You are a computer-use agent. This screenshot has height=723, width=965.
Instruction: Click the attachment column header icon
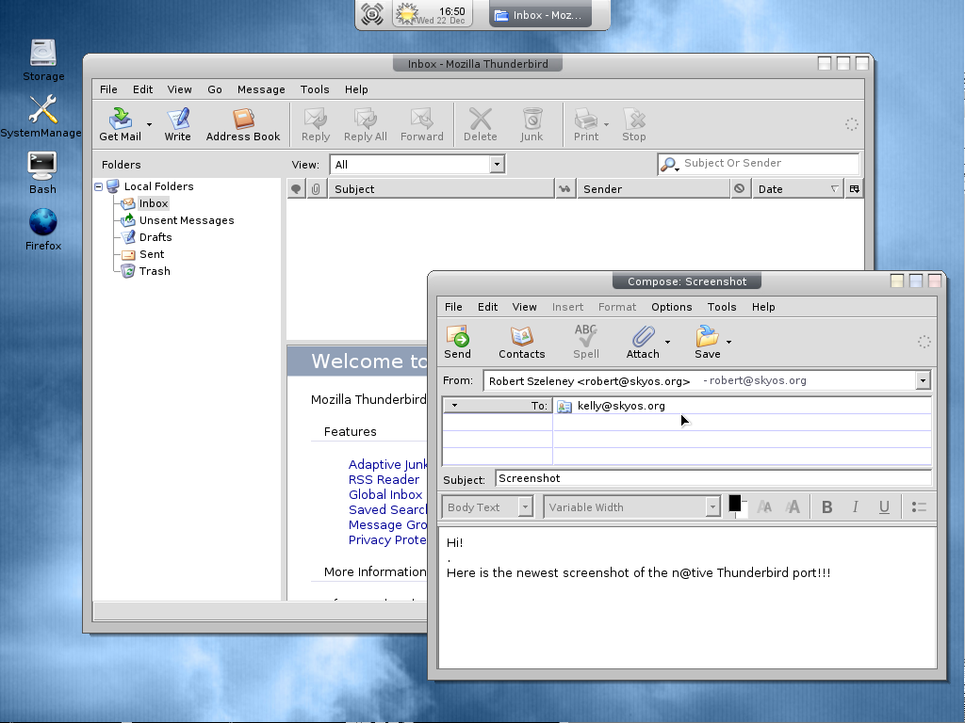coord(316,189)
